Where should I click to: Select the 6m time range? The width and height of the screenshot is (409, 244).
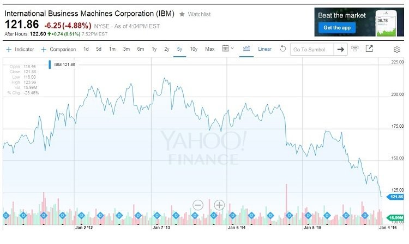coord(140,49)
